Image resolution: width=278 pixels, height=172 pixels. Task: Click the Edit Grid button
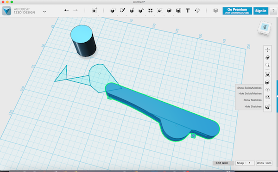pos(223,163)
